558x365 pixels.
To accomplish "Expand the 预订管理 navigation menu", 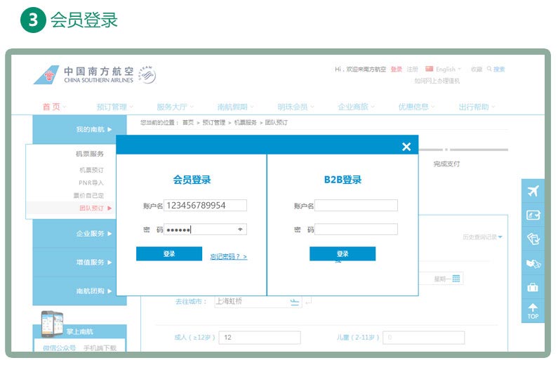I will click(115, 107).
